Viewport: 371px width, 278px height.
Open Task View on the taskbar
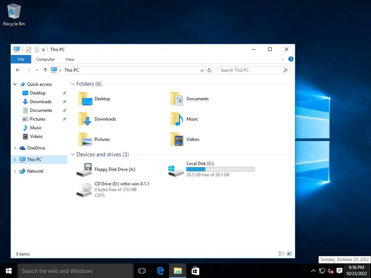click(x=142, y=271)
